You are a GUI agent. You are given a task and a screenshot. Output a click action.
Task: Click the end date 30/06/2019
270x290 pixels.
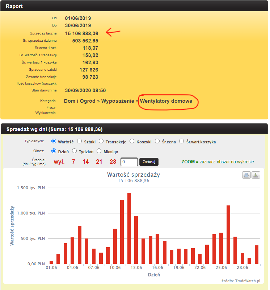(78, 25)
